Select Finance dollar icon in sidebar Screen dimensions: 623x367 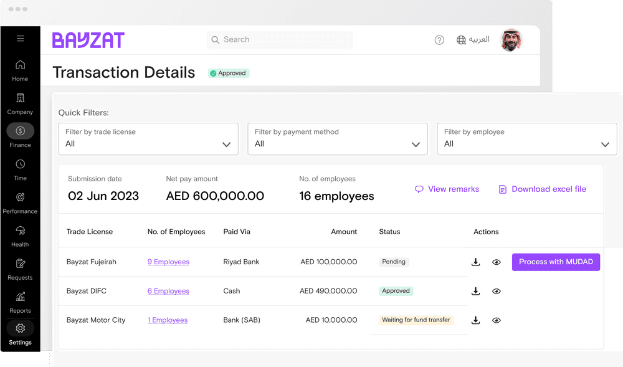click(x=21, y=131)
